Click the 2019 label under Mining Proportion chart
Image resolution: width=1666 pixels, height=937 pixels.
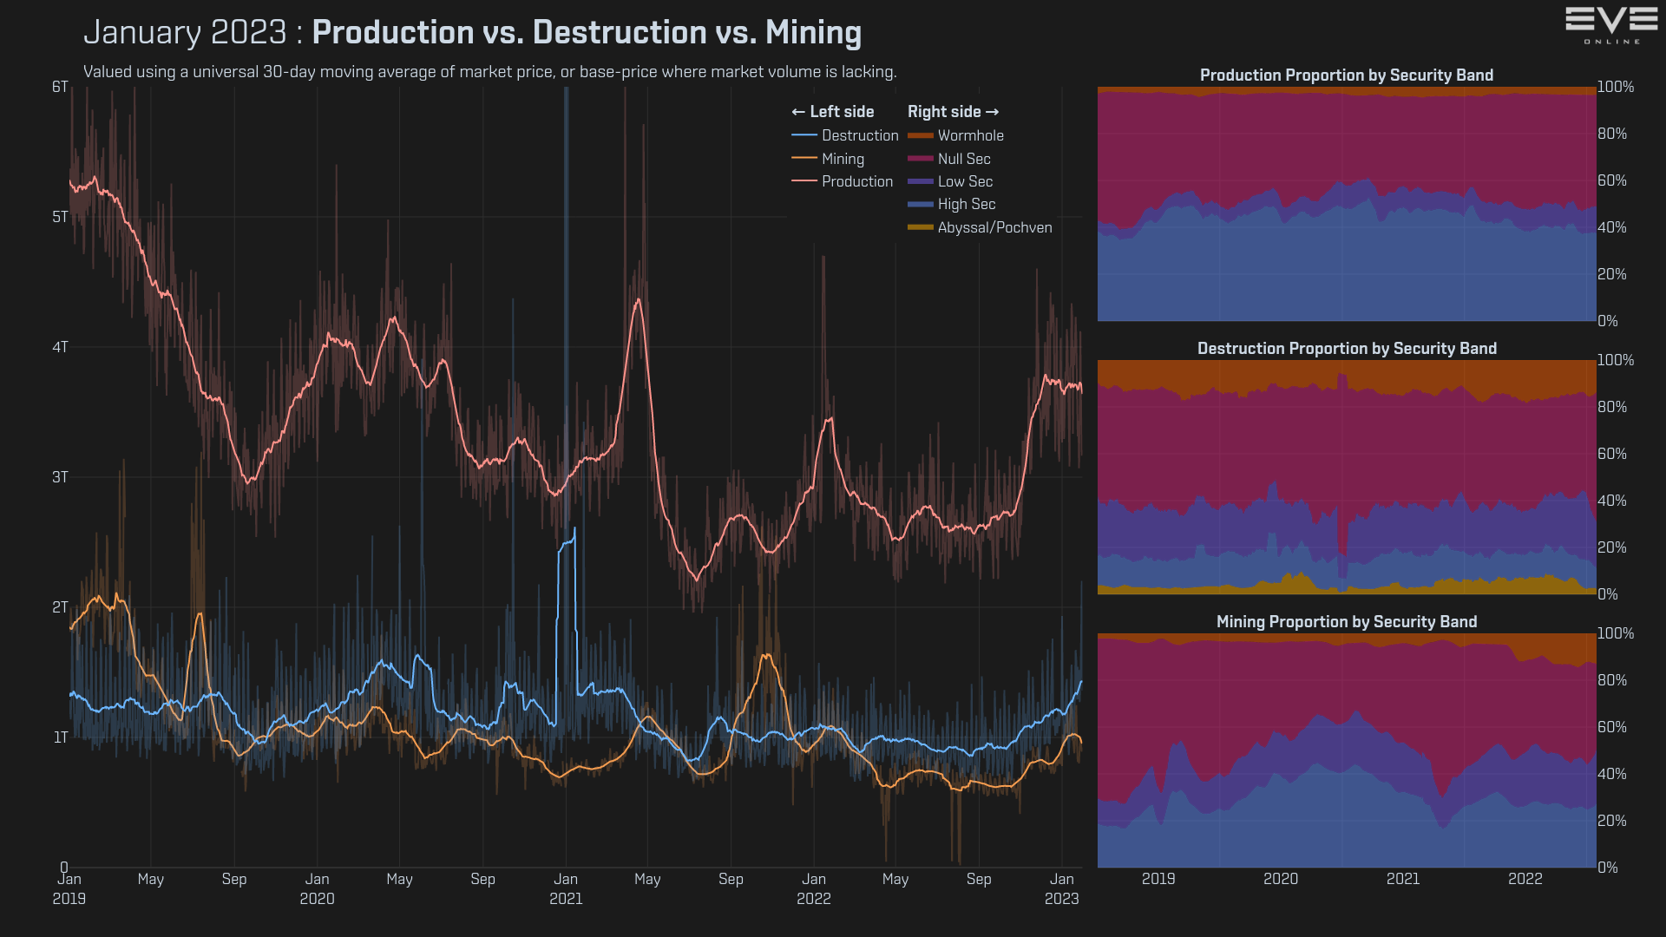[1158, 879]
